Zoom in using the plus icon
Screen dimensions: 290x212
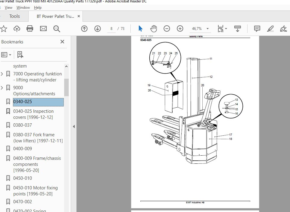point(180,29)
